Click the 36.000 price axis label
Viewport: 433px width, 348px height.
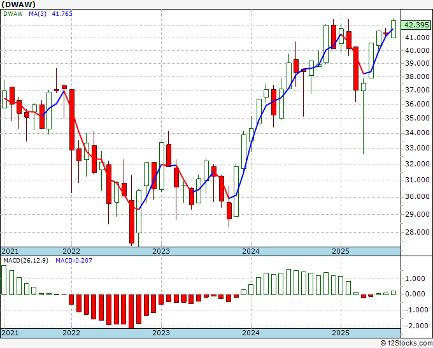(x=417, y=104)
